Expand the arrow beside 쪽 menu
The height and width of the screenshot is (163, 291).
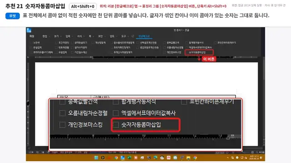pos(93,36)
